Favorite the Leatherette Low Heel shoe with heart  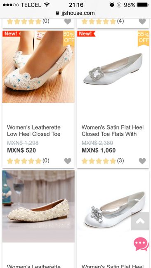(68, 161)
